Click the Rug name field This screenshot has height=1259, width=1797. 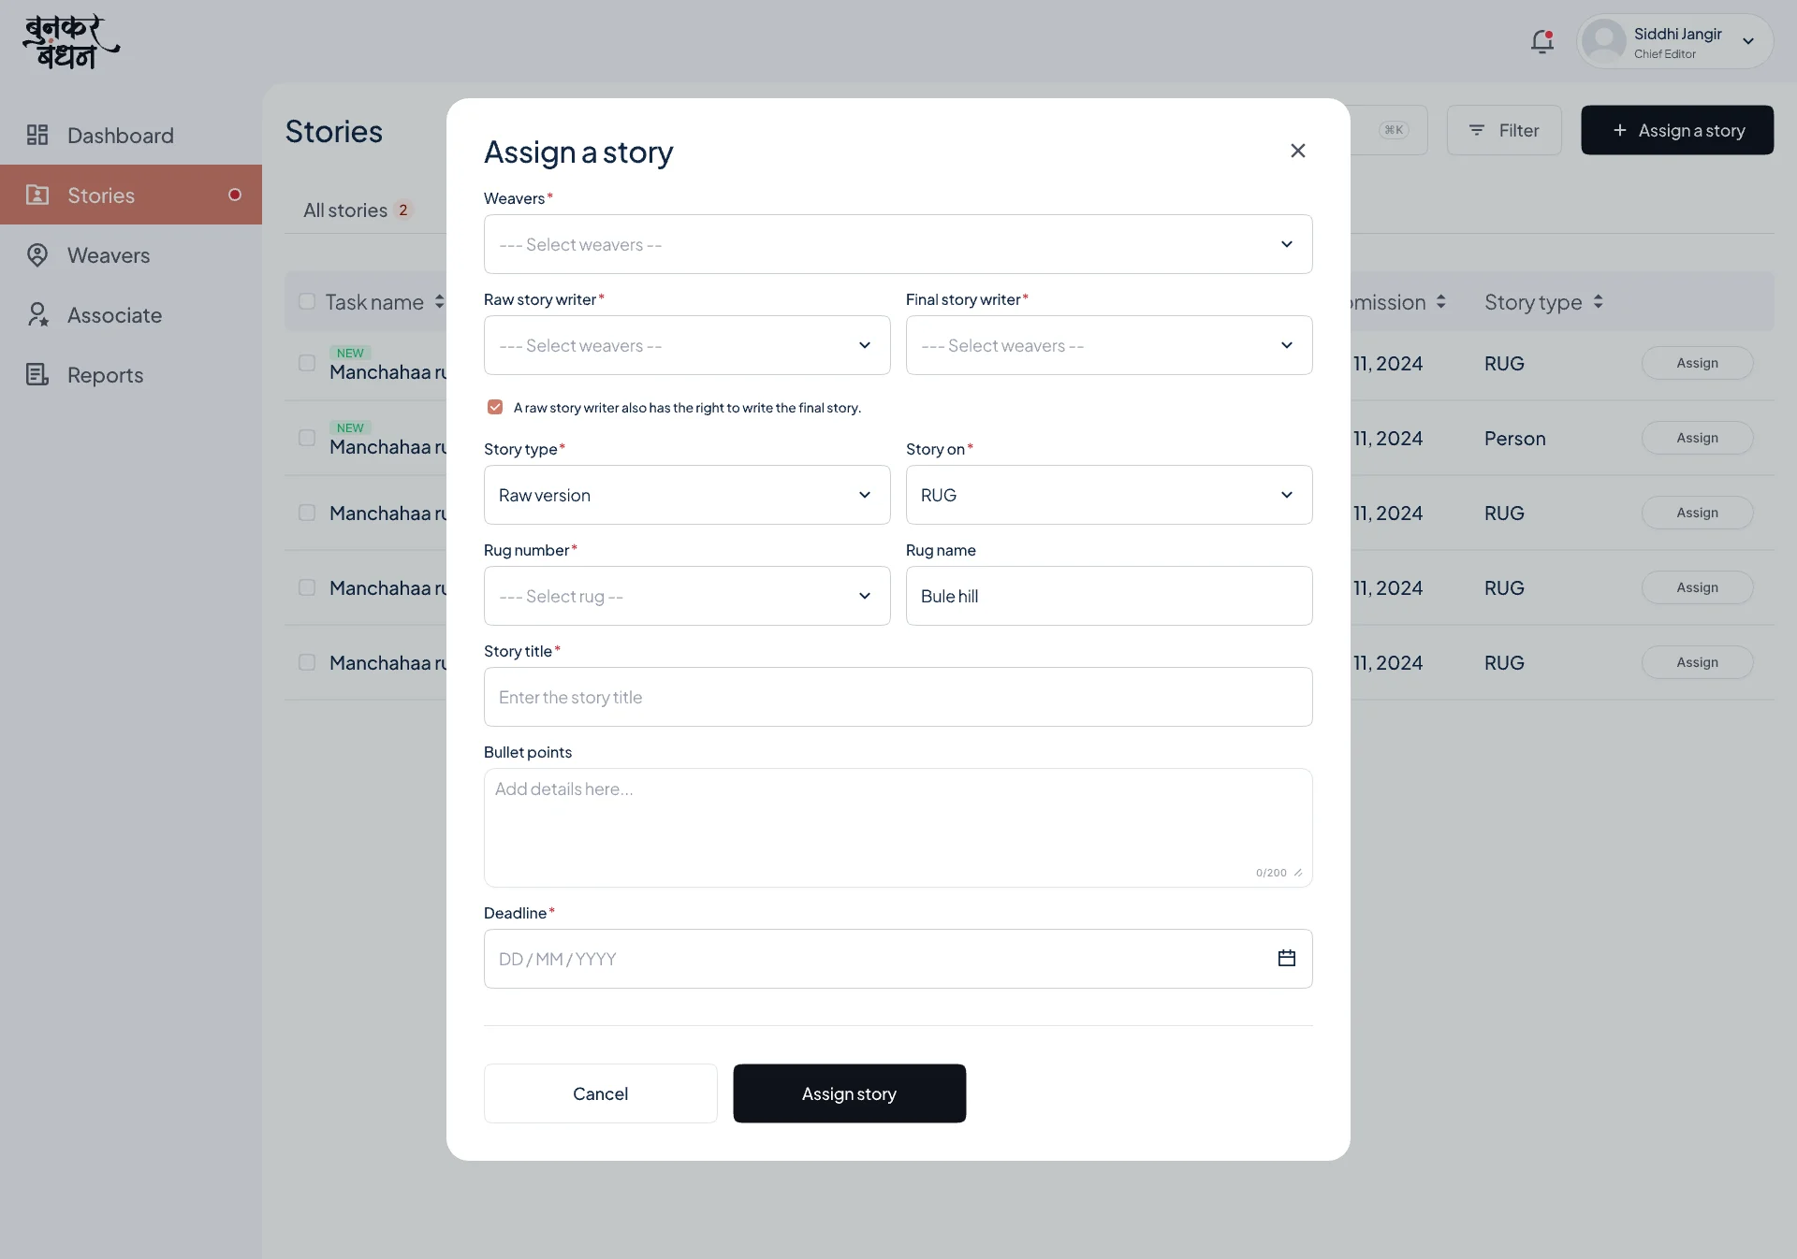(1109, 596)
